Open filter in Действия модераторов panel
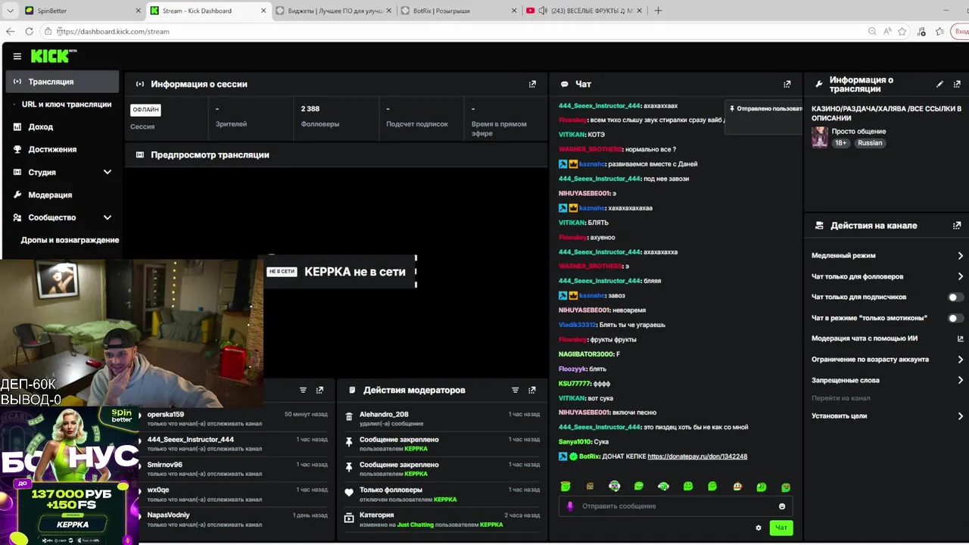 [x=515, y=391]
